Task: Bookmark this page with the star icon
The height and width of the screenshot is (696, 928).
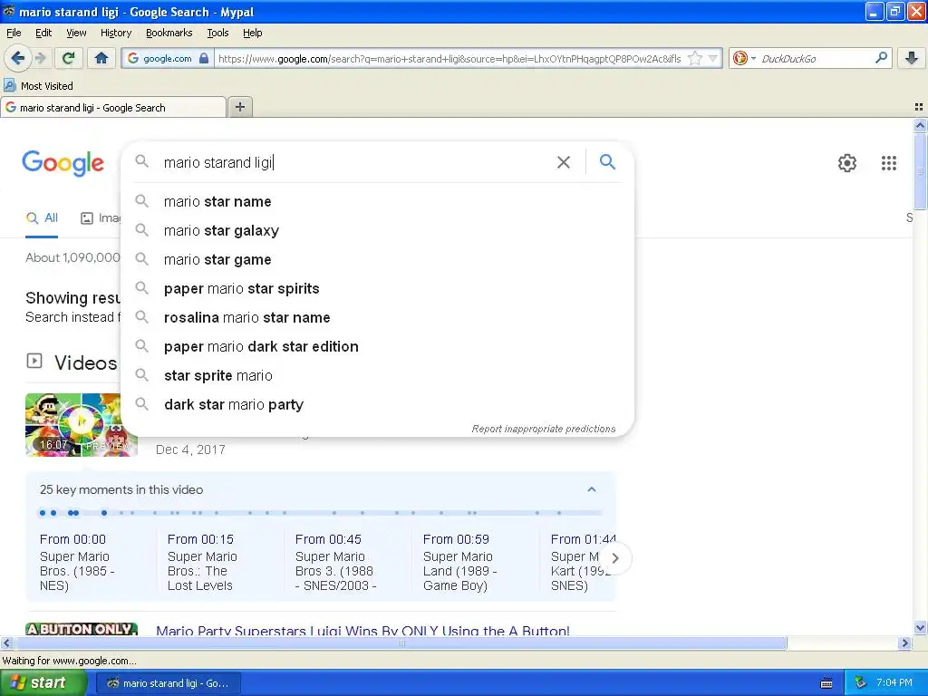Action: click(x=695, y=58)
